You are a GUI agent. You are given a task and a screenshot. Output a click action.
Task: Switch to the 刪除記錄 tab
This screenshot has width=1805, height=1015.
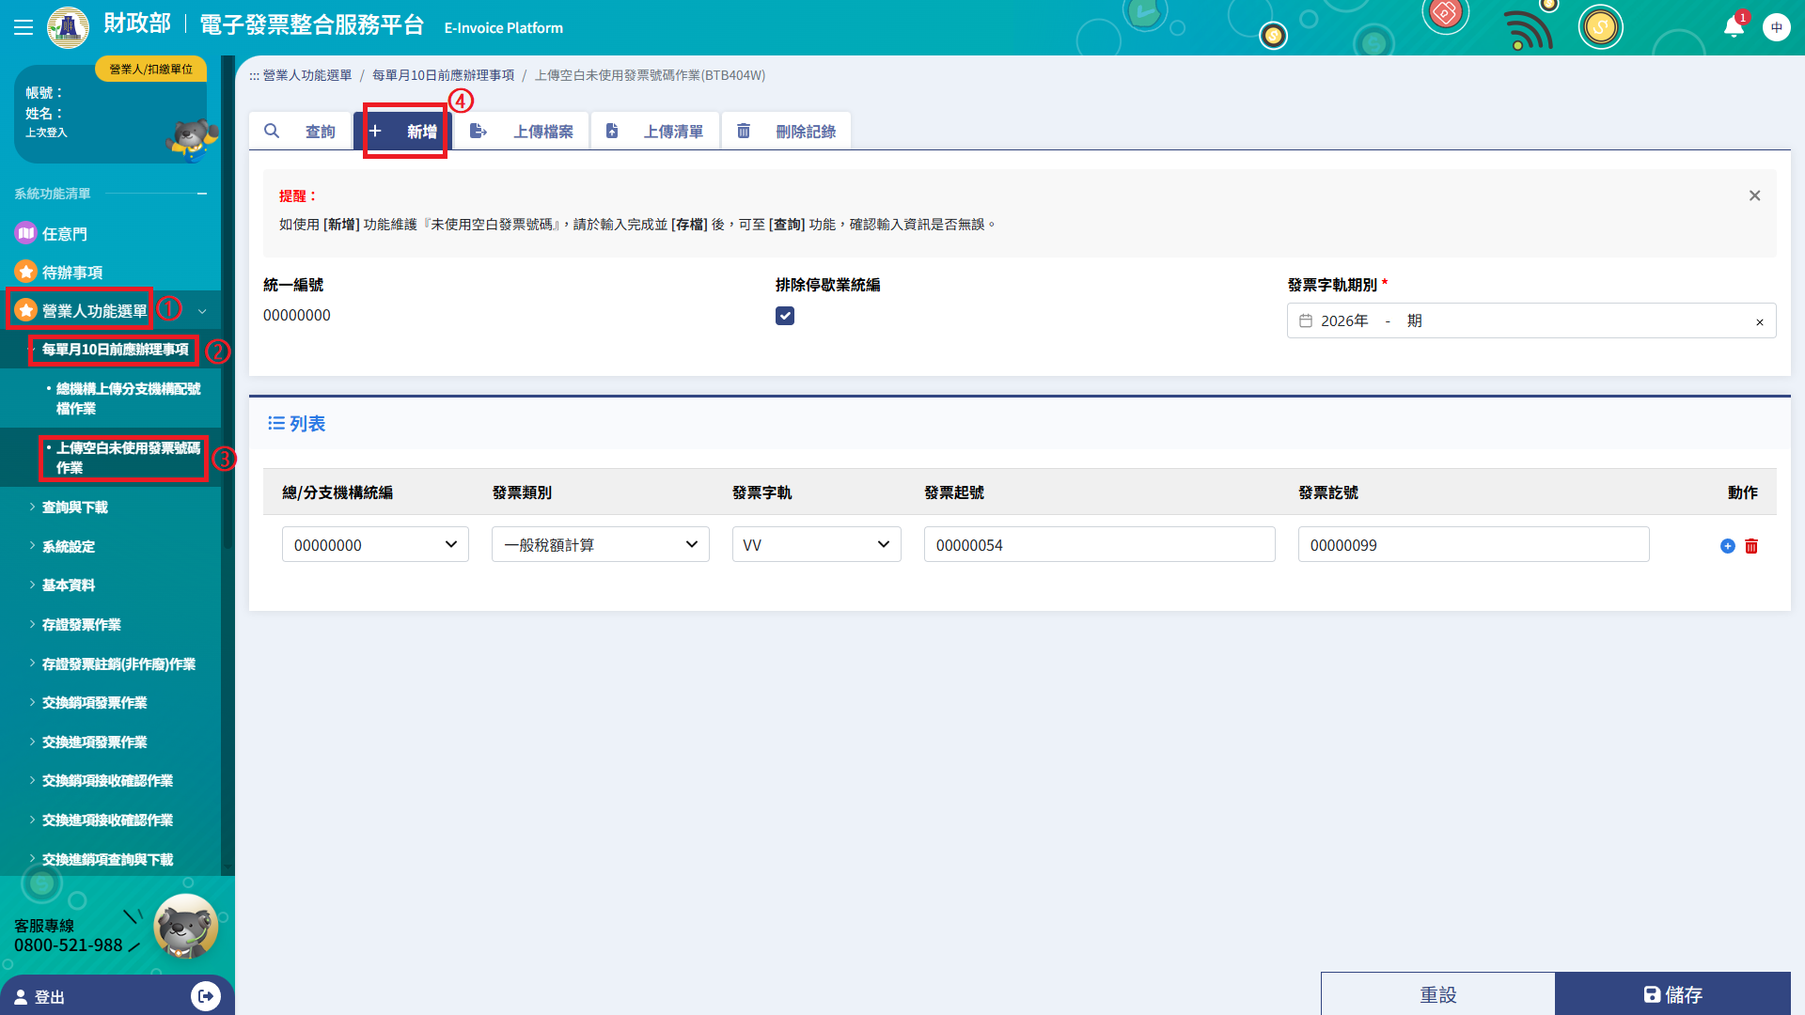point(786,132)
